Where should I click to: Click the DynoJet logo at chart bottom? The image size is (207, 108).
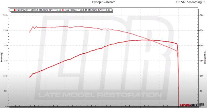[x=189, y=105]
